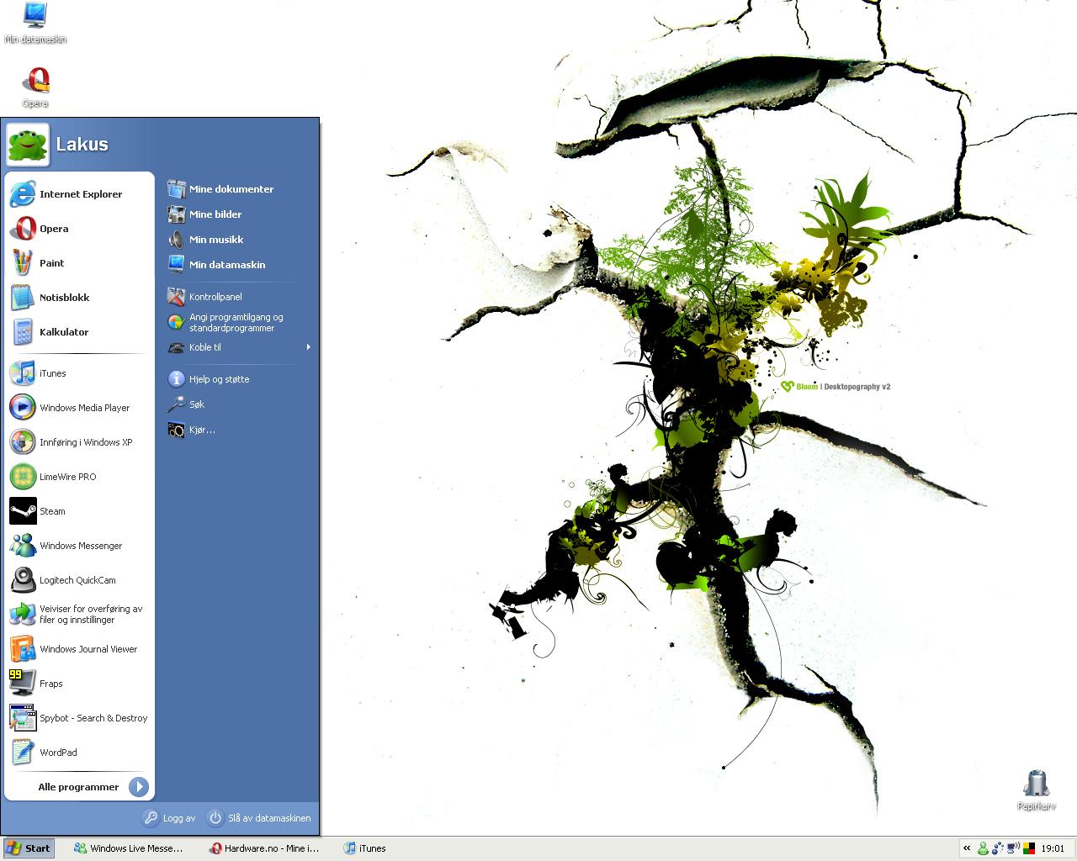
Task: Open Søk from the Start menu
Action: tap(239, 404)
